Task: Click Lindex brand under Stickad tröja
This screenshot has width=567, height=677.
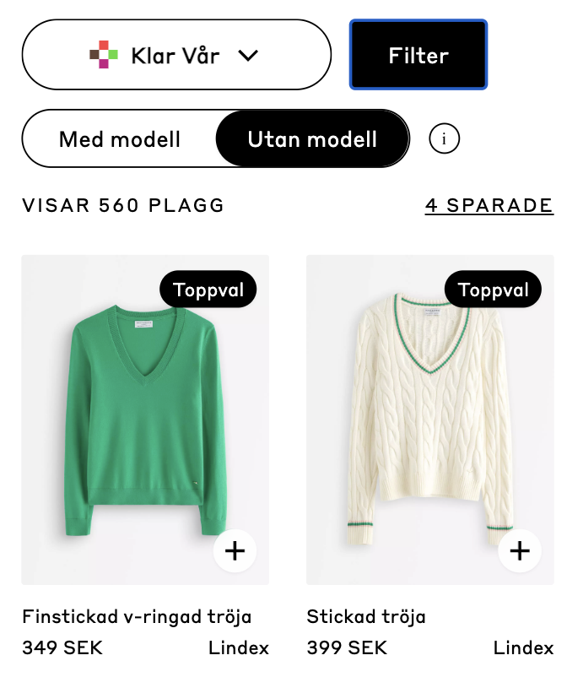Action: click(x=524, y=648)
